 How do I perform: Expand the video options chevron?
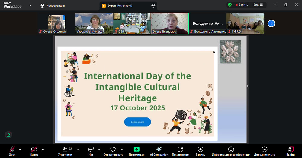coord(43,149)
